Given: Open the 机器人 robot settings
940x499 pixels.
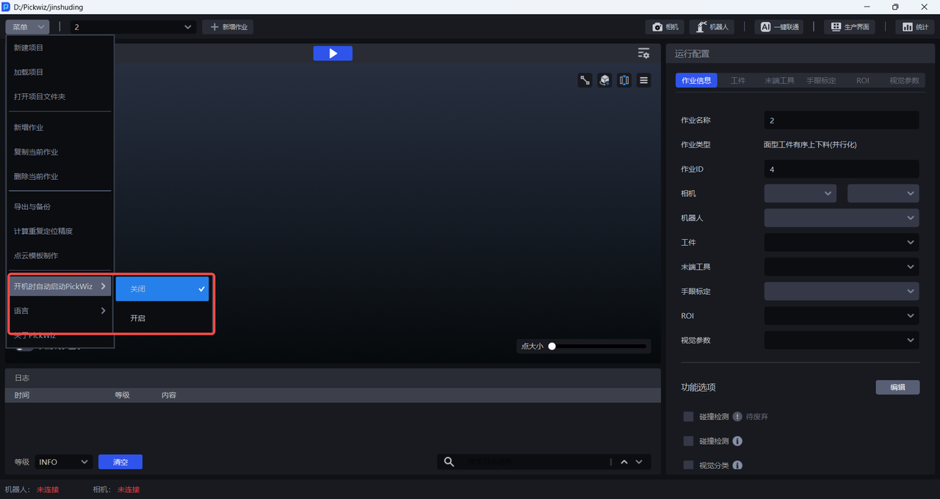Looking at the screenshot, I should tap(712, 27).
